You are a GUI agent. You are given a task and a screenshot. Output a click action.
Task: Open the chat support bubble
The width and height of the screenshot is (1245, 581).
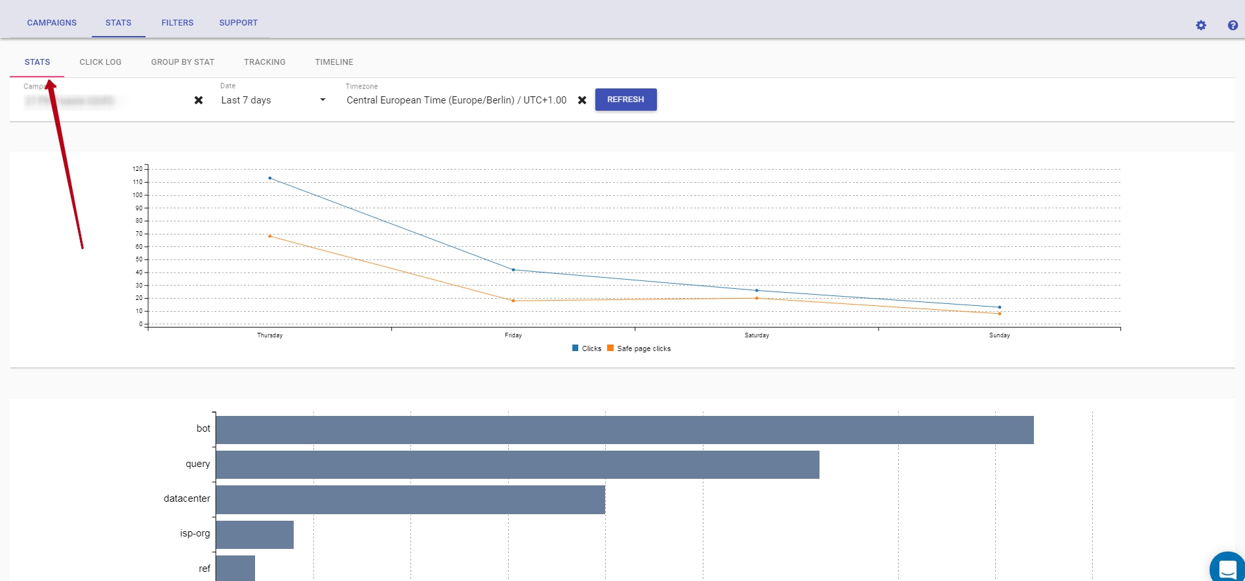(x=1227, y=567)
